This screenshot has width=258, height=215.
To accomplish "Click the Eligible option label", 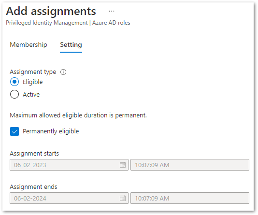I will [x=33, y=82].
